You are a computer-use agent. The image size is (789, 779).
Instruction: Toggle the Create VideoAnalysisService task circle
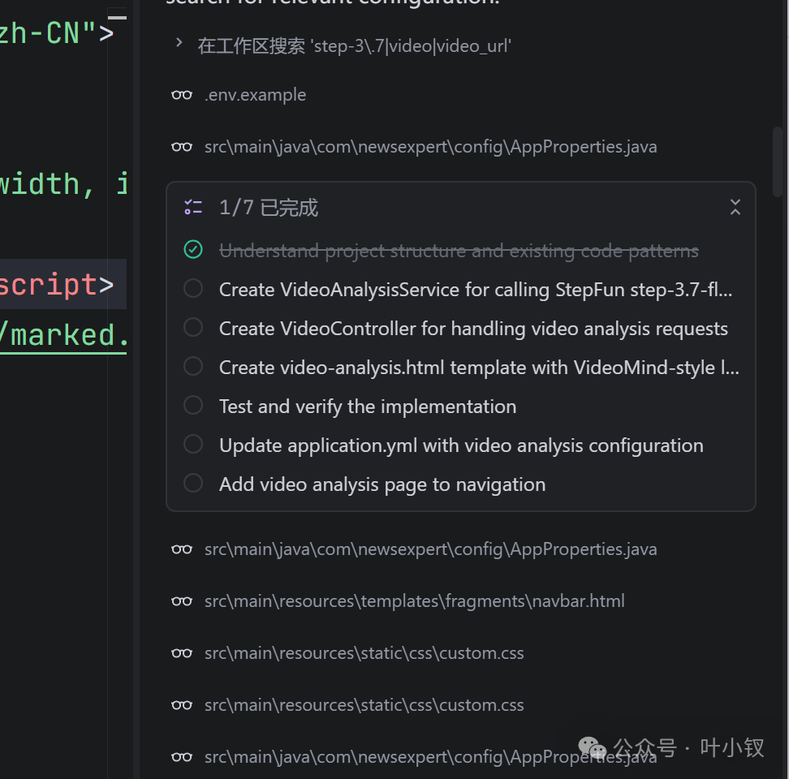click(x=193, y=289)
